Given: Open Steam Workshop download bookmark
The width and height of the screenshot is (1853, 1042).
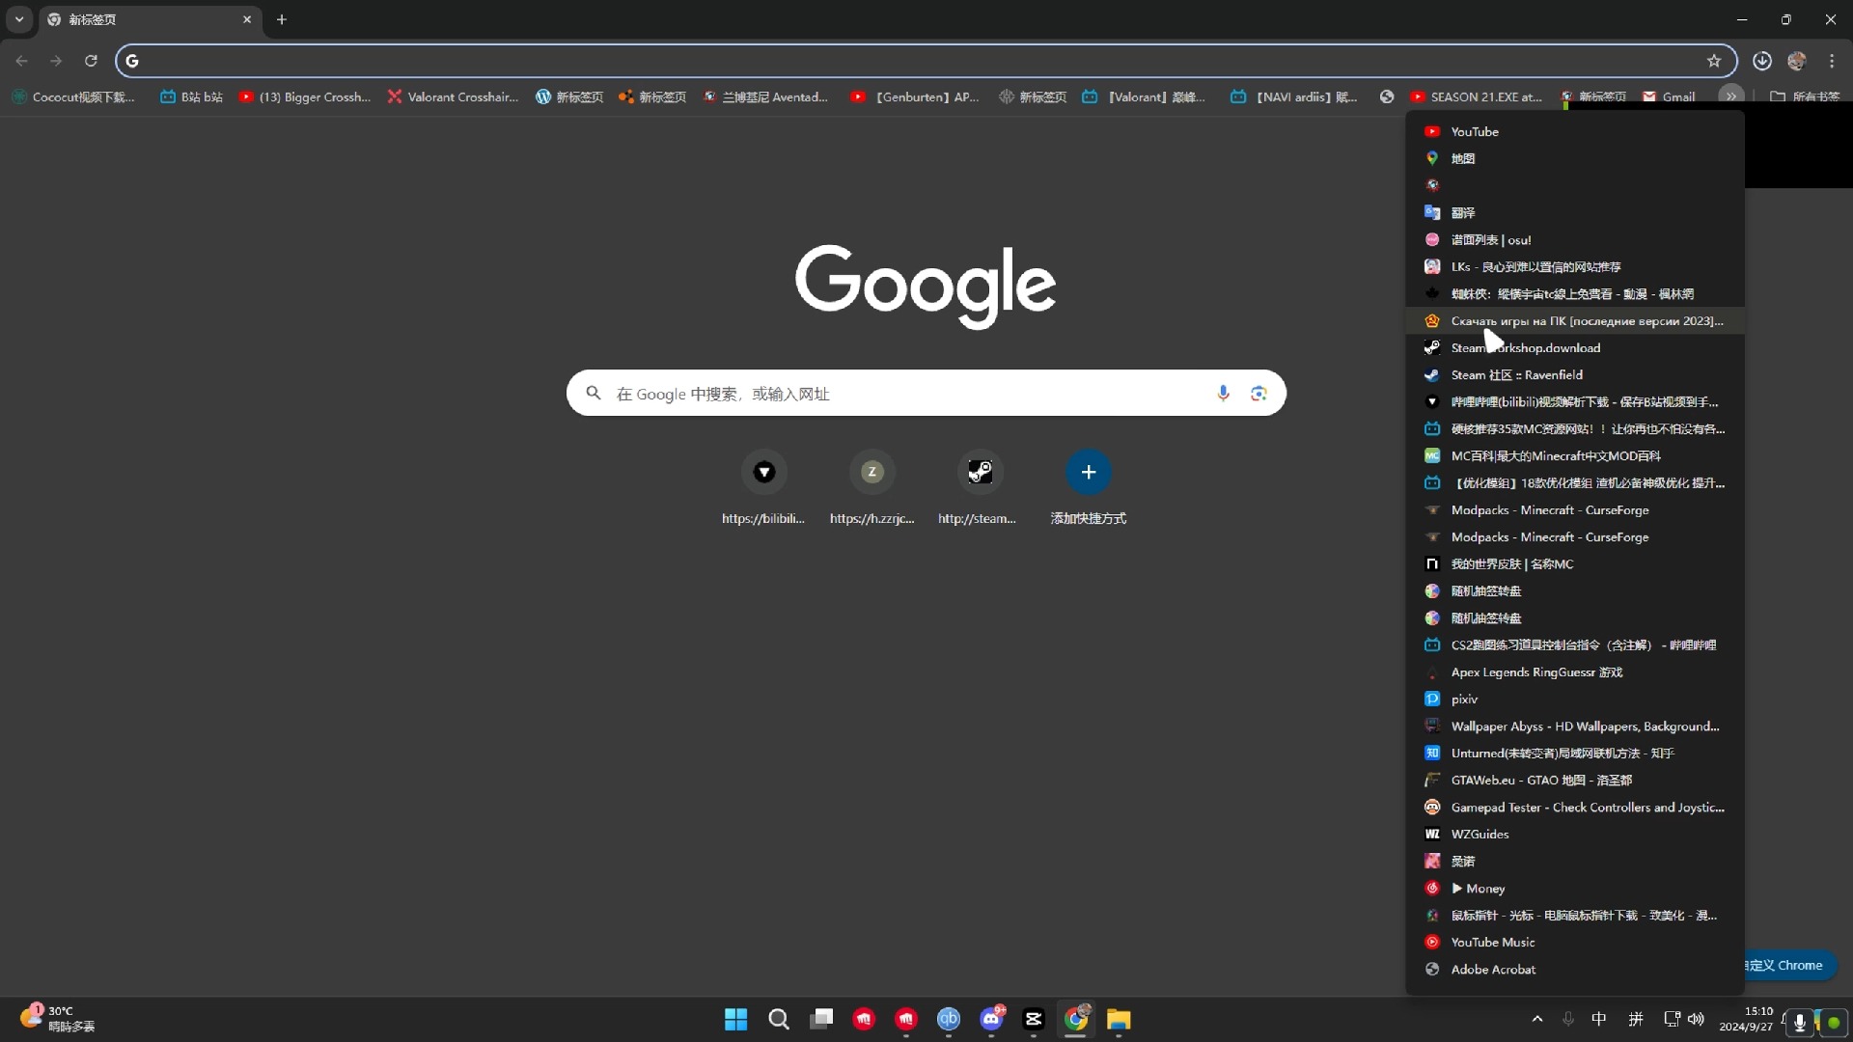Looking at the screenshot, I should [x=1527, y=347].
